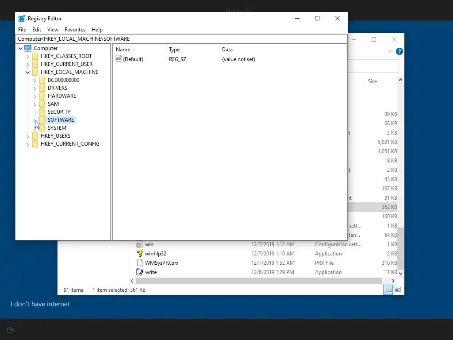Select the WMSysPr9.prx file name
The width and height of the screenshot is (453, 340).
coord(162,263)
